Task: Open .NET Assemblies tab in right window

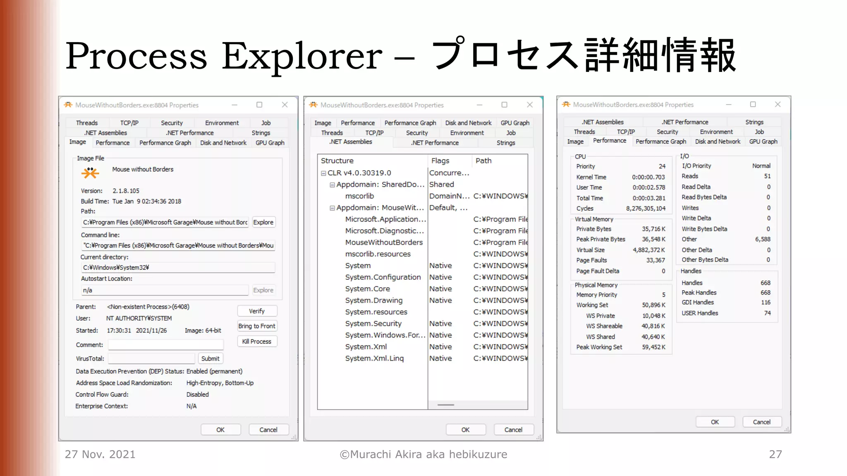Action: 603,122
